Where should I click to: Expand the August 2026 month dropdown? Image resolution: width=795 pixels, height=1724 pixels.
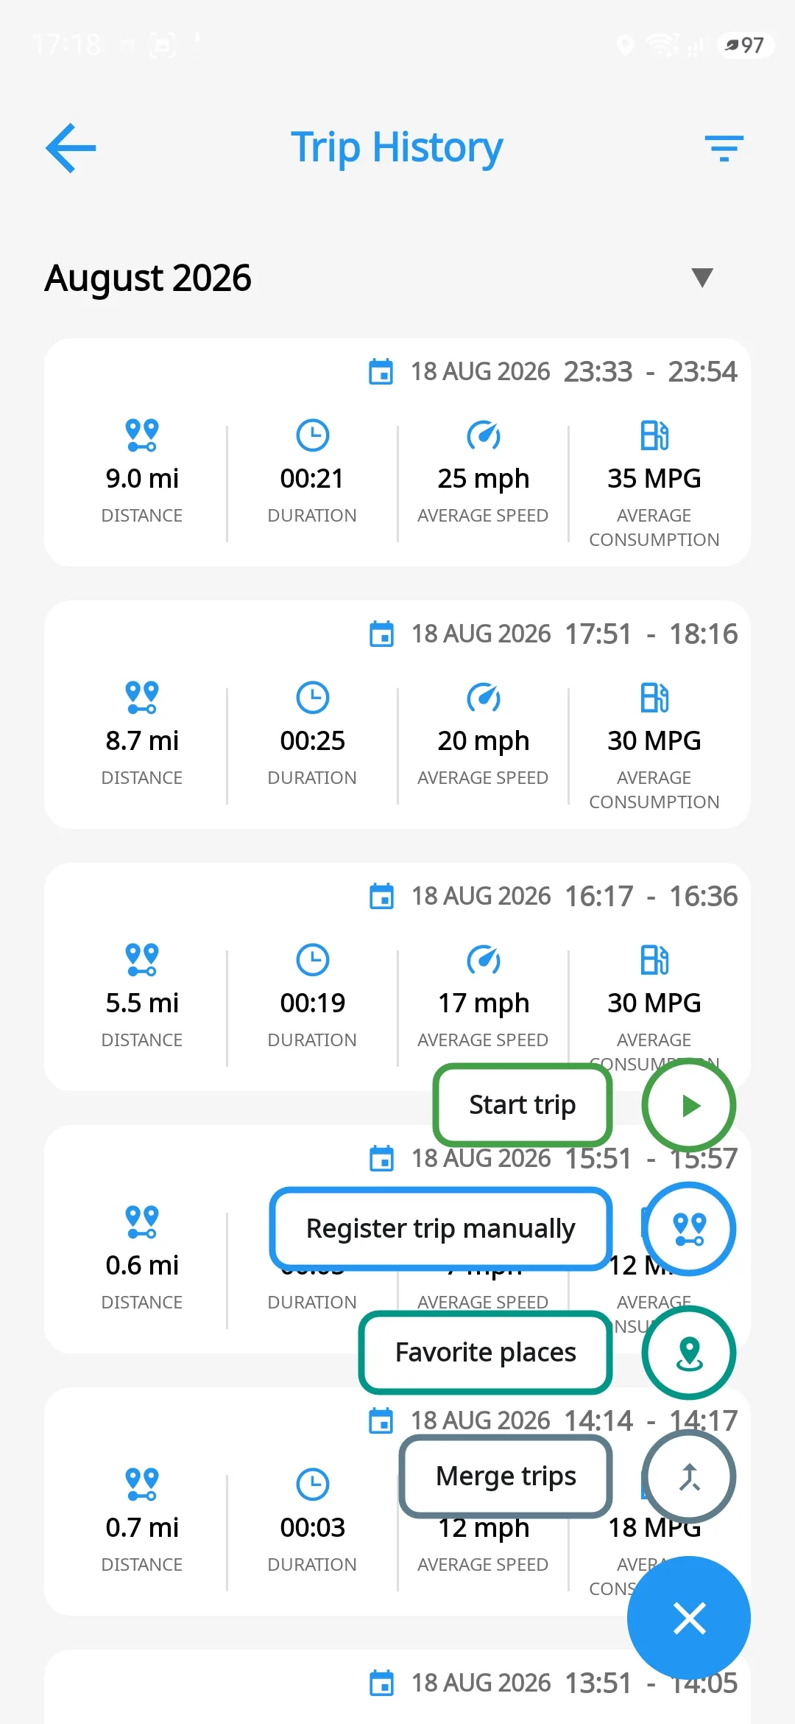pos(702,278)
